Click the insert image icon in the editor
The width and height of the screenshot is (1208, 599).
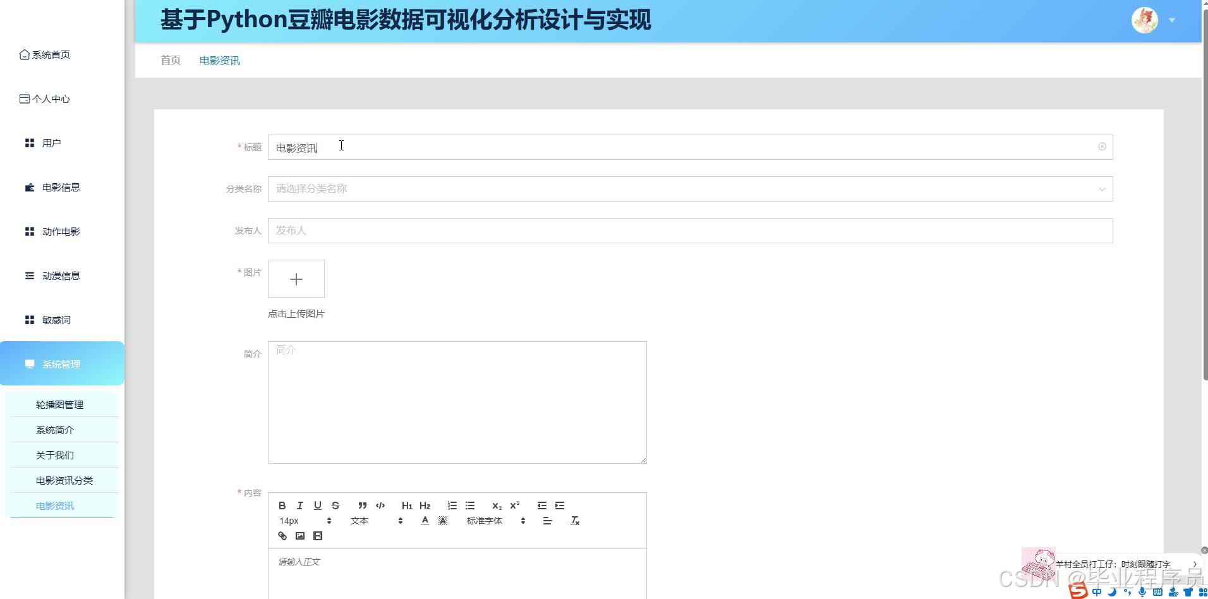(300, 535)
